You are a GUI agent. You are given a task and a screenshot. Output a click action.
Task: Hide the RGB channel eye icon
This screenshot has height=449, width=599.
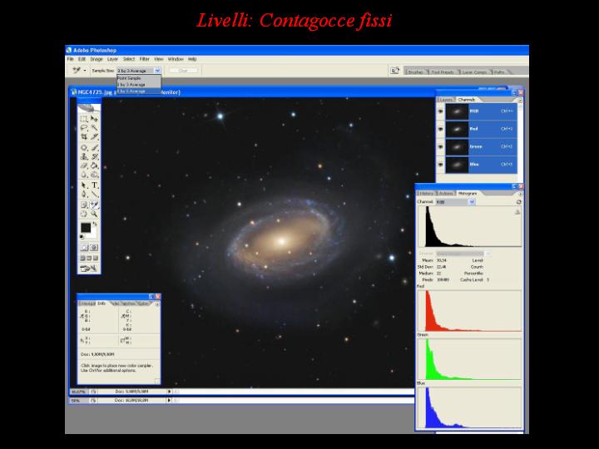[x=440, y=111]
